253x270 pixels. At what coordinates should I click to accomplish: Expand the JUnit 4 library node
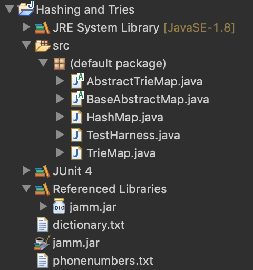[26, 170]
